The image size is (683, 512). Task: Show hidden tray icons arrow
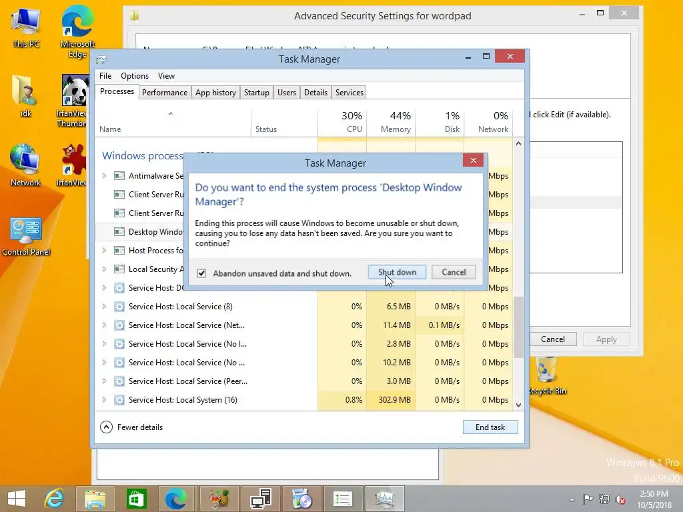[x=572, y=499]
